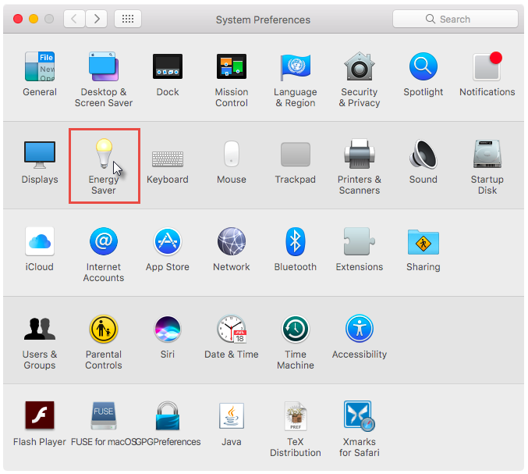Open the Displays preference pane
Image resolution: width=528 pixels, height=474 pixels.
40,155
